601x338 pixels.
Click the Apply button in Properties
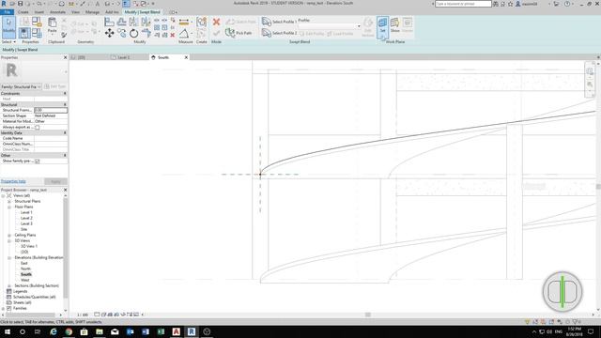pyautogui.click(x=55, y=181)
